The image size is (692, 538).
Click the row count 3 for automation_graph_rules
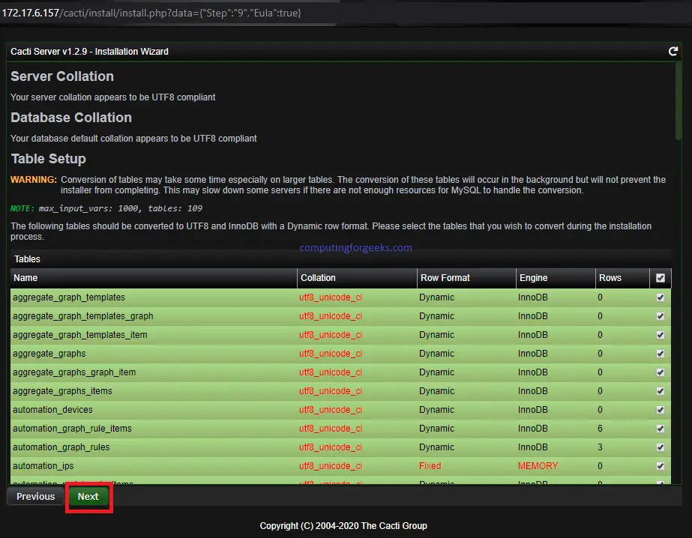(x=600, y=447)
